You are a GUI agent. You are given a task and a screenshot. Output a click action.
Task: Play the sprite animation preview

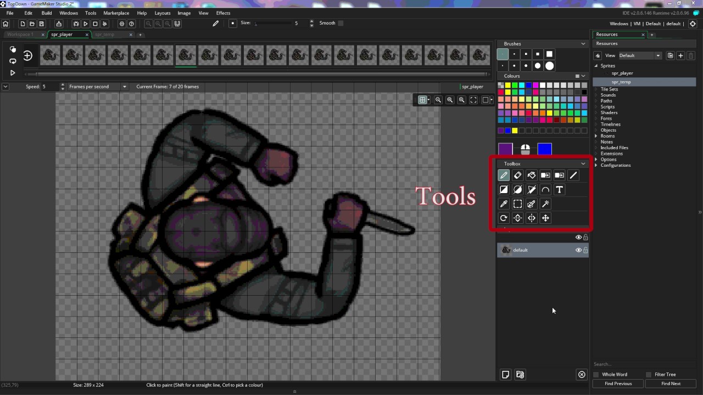tap(13, 73)
